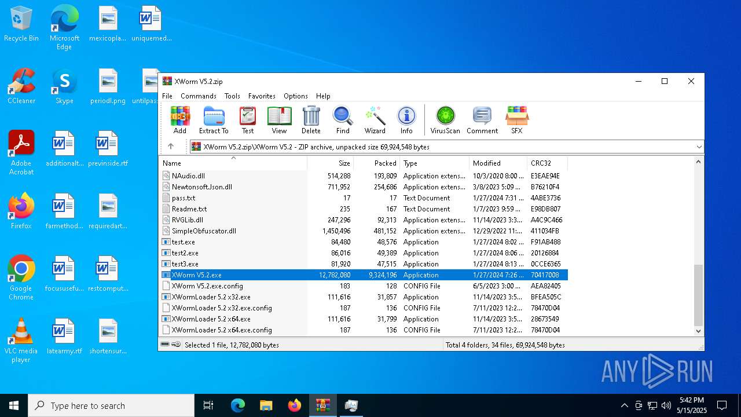Select XWormLoader 5.2 x64.exe file

(x=364, y=319)
